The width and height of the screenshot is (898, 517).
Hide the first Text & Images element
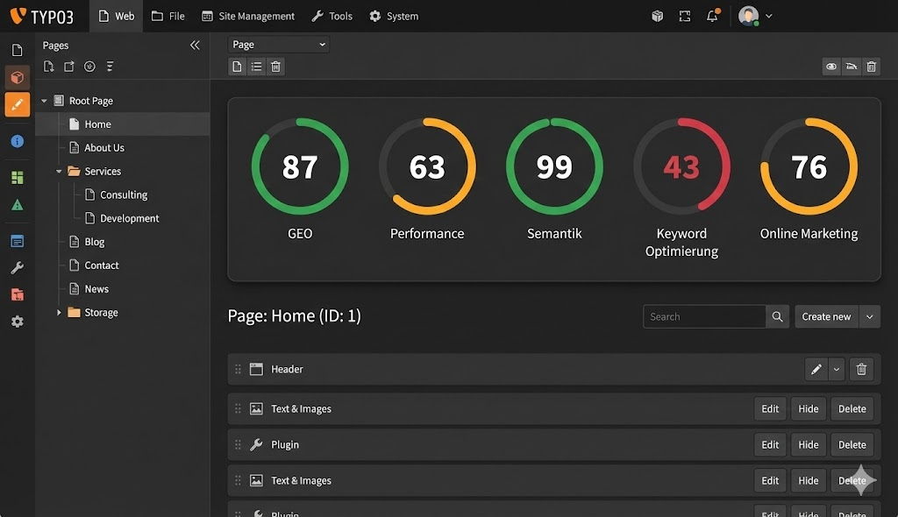coord(809,408)
